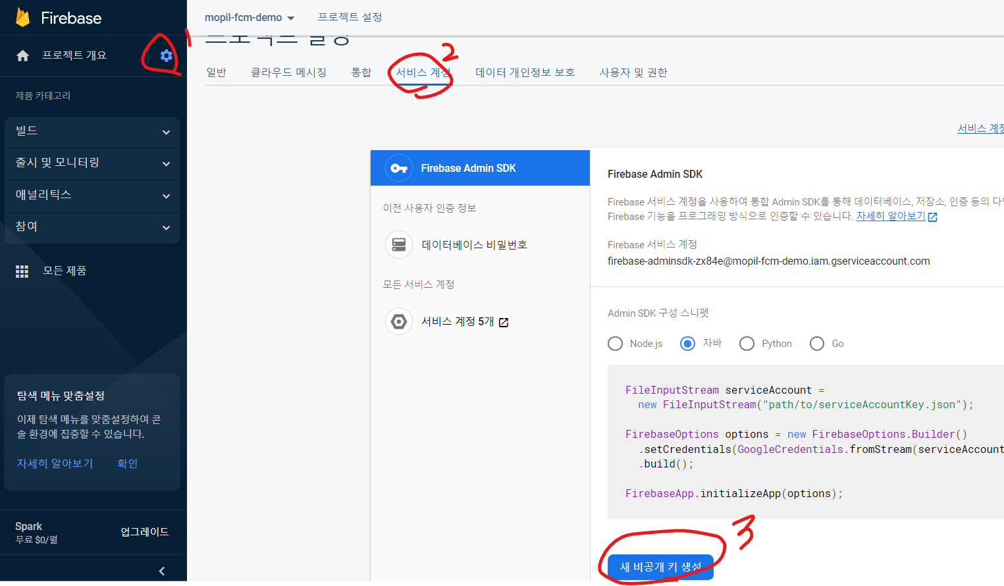
Task: Click the home icon beside 프로젝트 개요
Action: (23, 56)
